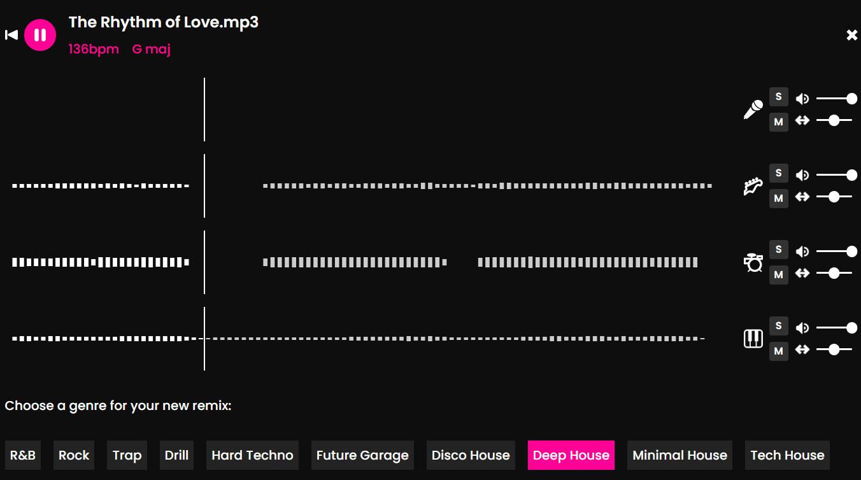Click the guitar track icon
861x480 pixels.
point(753,186)
